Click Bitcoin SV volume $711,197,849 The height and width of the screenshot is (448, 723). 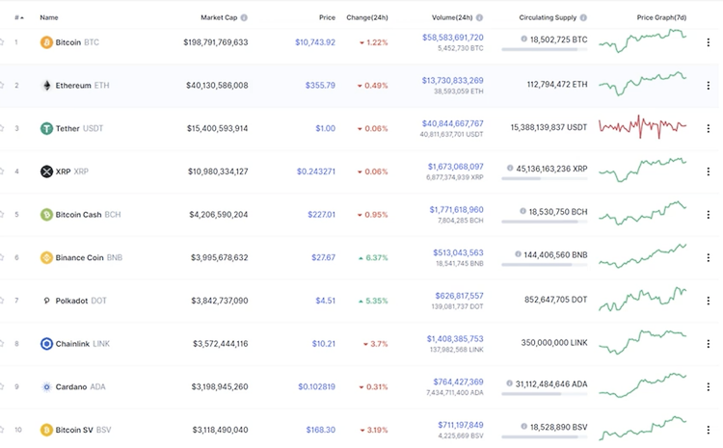point(461,425)
